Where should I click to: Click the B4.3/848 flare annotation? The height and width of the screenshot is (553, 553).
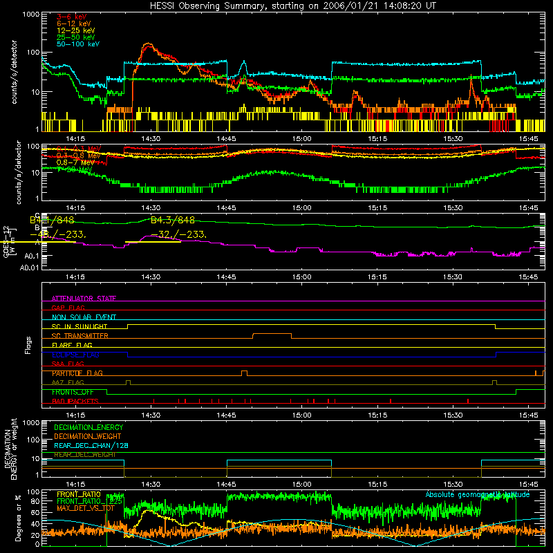pyautogui.click(x=172, y=220)
